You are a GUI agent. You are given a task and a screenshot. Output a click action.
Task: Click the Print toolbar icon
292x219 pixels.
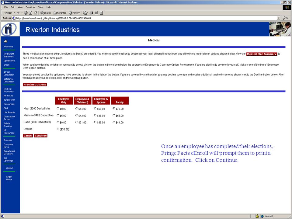click(91, 13)
